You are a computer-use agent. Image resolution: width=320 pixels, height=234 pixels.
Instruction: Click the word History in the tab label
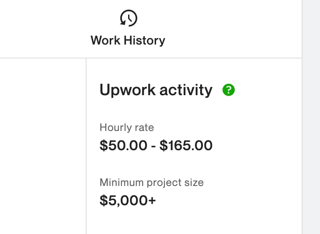[145, 41]
